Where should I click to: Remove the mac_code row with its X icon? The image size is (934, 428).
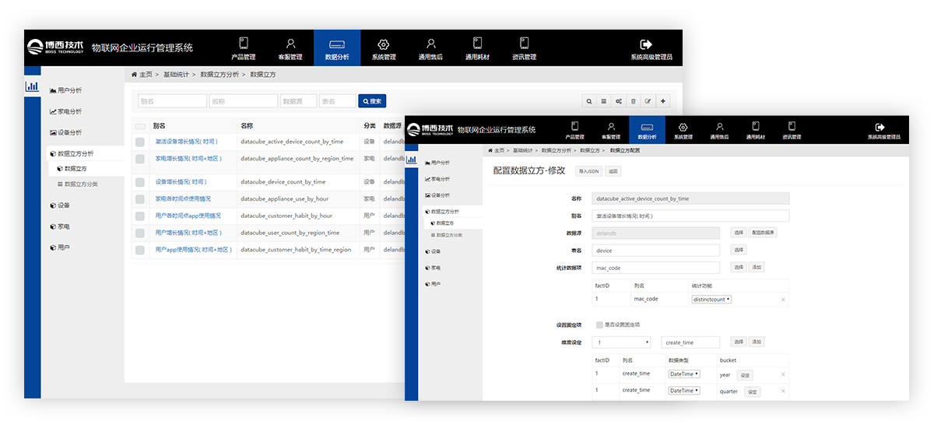782,300
